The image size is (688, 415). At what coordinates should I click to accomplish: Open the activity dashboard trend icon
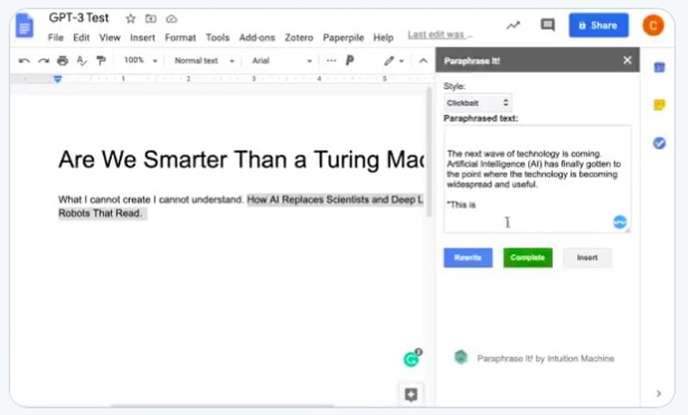point(513,26)
